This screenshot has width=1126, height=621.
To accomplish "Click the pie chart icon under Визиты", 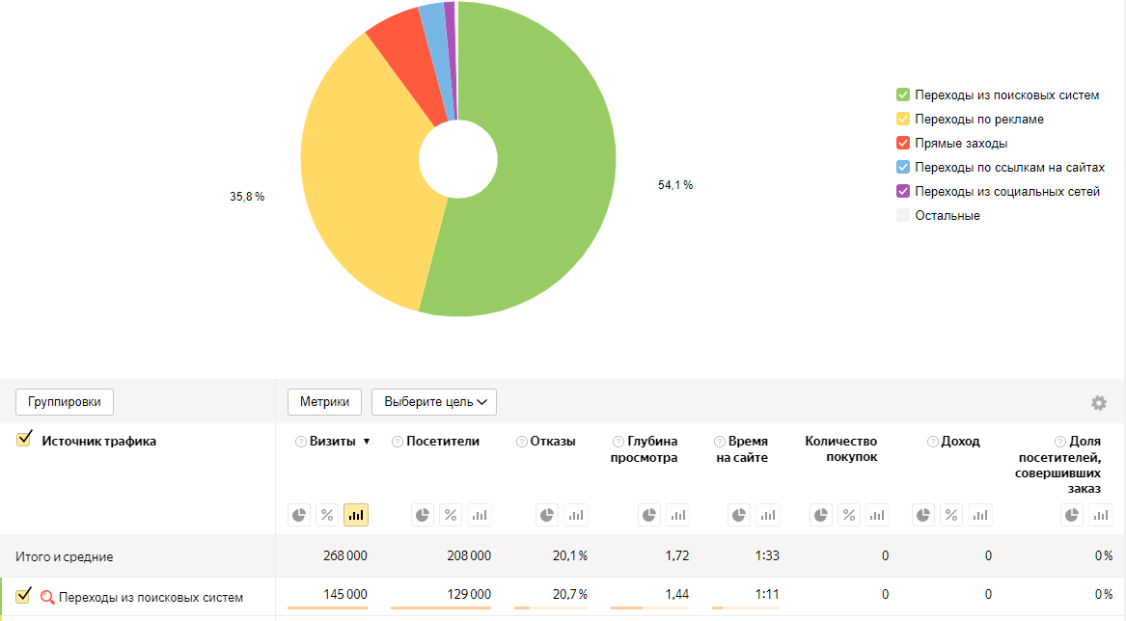I will [299, 515].
